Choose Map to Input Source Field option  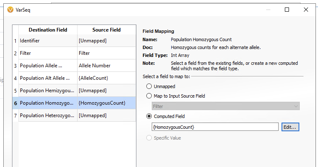149,96
